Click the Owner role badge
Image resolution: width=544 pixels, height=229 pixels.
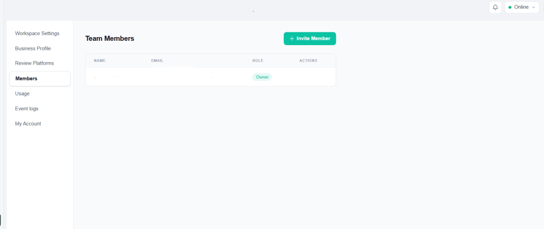point(262,77)
